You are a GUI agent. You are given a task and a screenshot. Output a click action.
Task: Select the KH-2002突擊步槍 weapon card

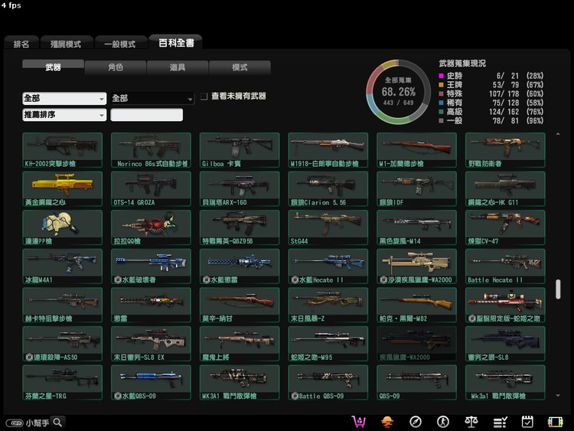[62, 150]
